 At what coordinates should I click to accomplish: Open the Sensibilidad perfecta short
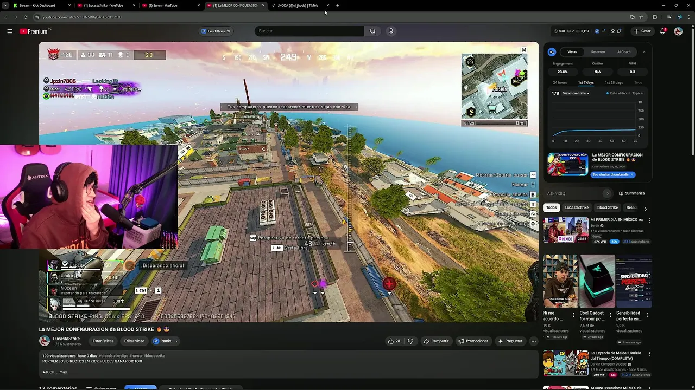(634, 281)
